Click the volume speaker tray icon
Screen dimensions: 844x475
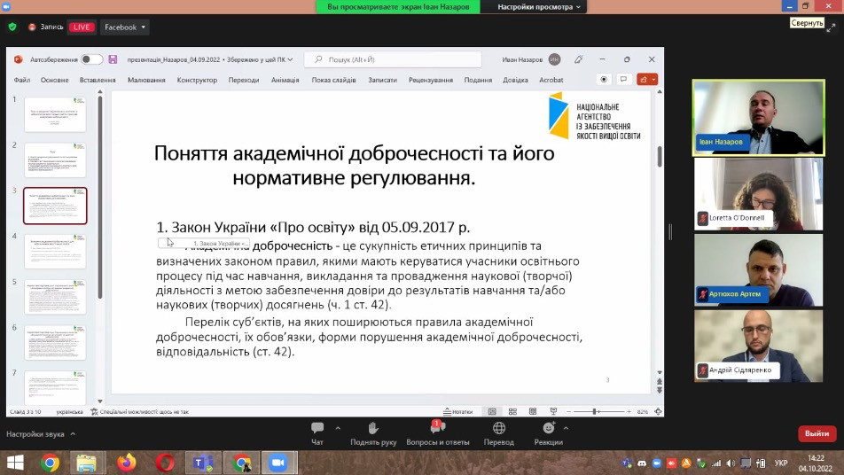731,463
